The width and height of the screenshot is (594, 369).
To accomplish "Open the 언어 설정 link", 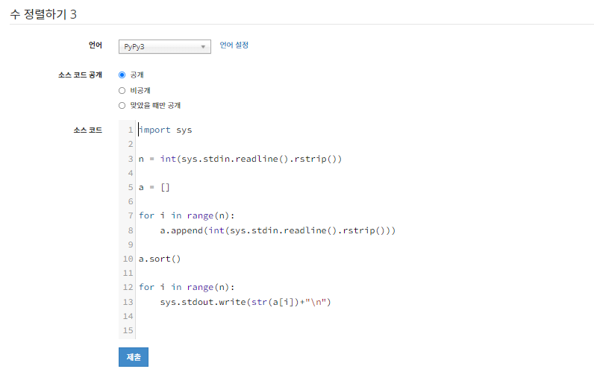I will (x=234, y=45).
